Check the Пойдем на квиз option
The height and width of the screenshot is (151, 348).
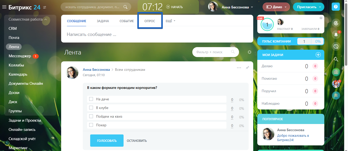click(91, 116)
